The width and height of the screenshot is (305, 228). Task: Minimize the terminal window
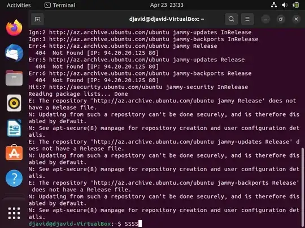click(265, 19)
